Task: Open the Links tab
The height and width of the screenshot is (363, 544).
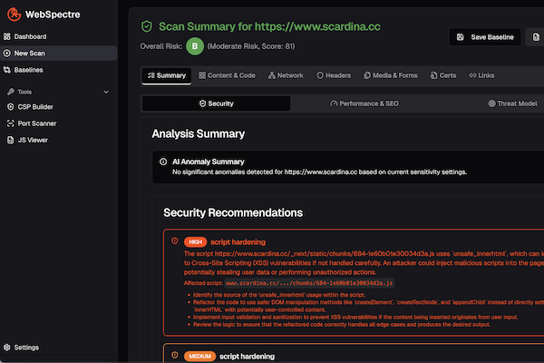Action: [481, 75]
